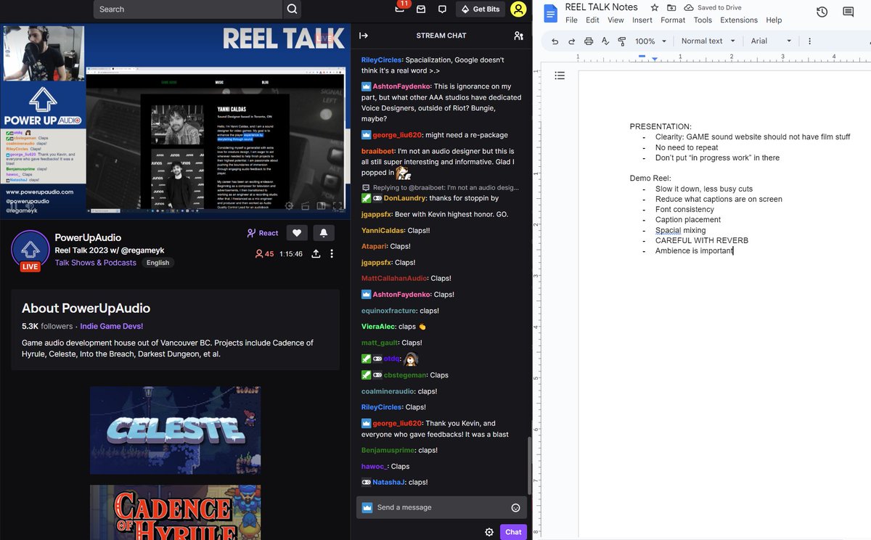Click the Redo arrow in Docs
This screenshot has width=871, height=540.
click(x=571, y=41)
